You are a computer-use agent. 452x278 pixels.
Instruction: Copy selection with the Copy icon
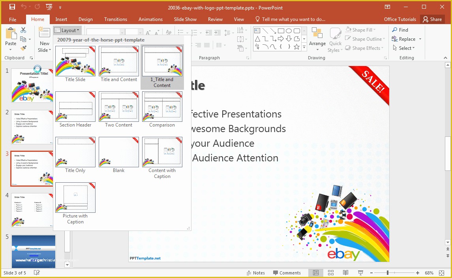[x=23, y=39]
